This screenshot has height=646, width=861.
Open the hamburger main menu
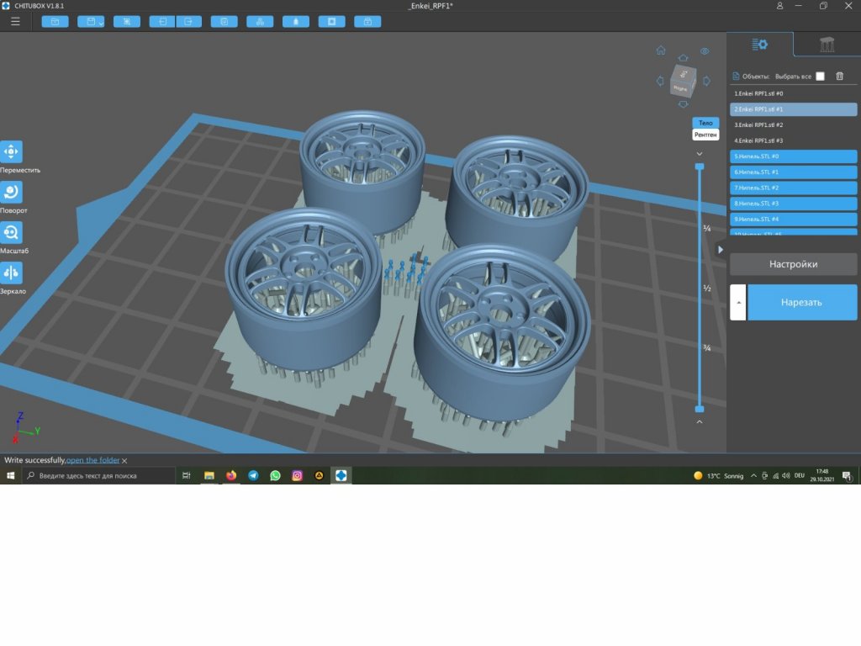click(15, 22)
